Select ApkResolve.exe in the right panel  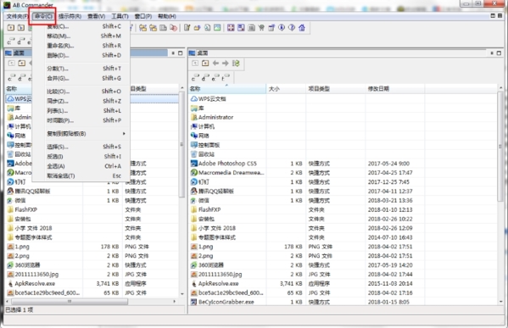tap(218, 283)
